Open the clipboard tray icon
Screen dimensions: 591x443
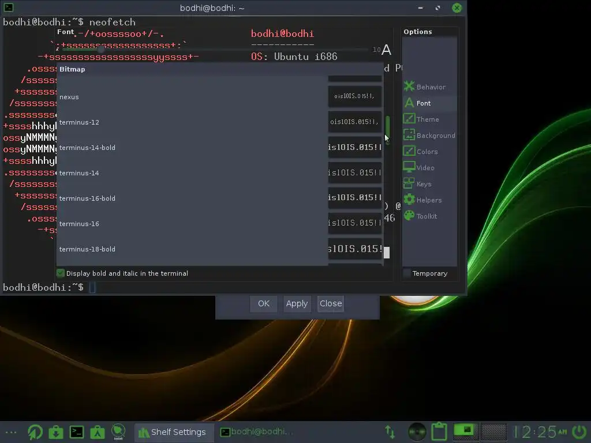tap(439, 431)
